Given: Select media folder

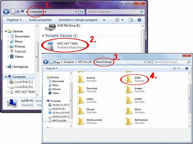Looking at the screenshot, I should click(x=87, y=100).
